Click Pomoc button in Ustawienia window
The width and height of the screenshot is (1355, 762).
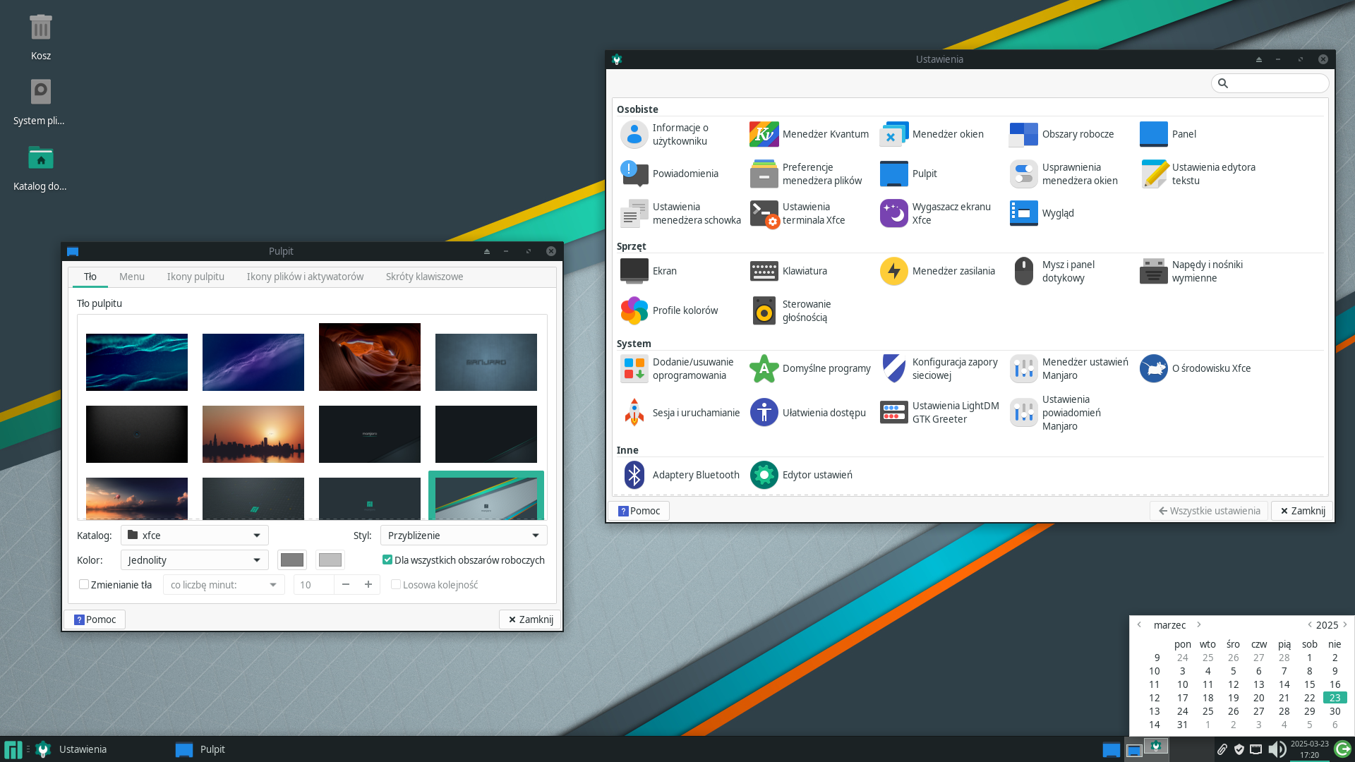point(639,511)
